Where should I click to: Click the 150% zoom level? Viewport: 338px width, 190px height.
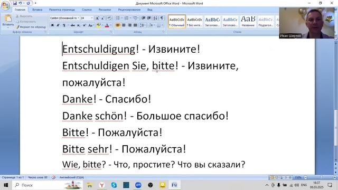pyautogui.click(x=298, y=177)
